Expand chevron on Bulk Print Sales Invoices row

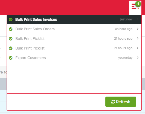[138, 19]
